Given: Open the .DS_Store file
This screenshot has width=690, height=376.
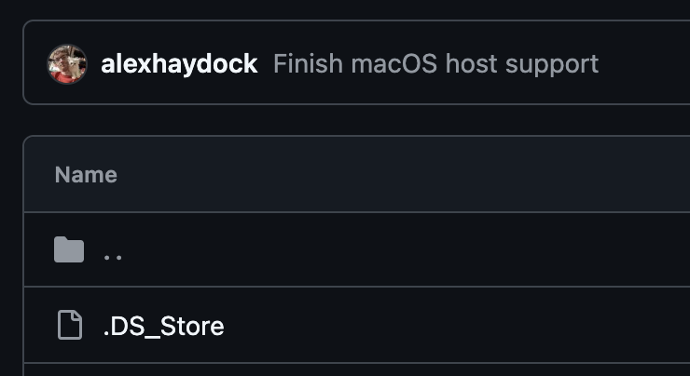Looking at the screenshot, I should click(163, 327).
